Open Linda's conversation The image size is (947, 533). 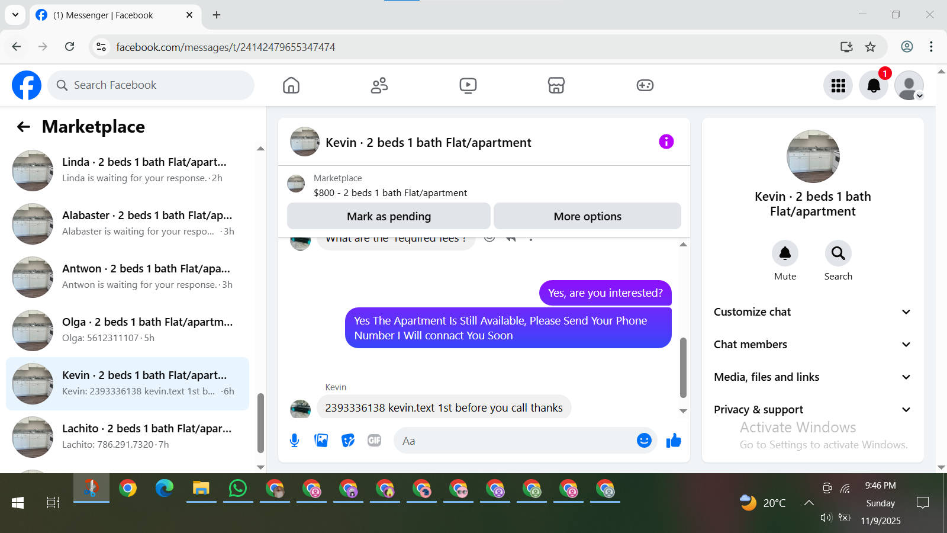[x=127, y=171]
